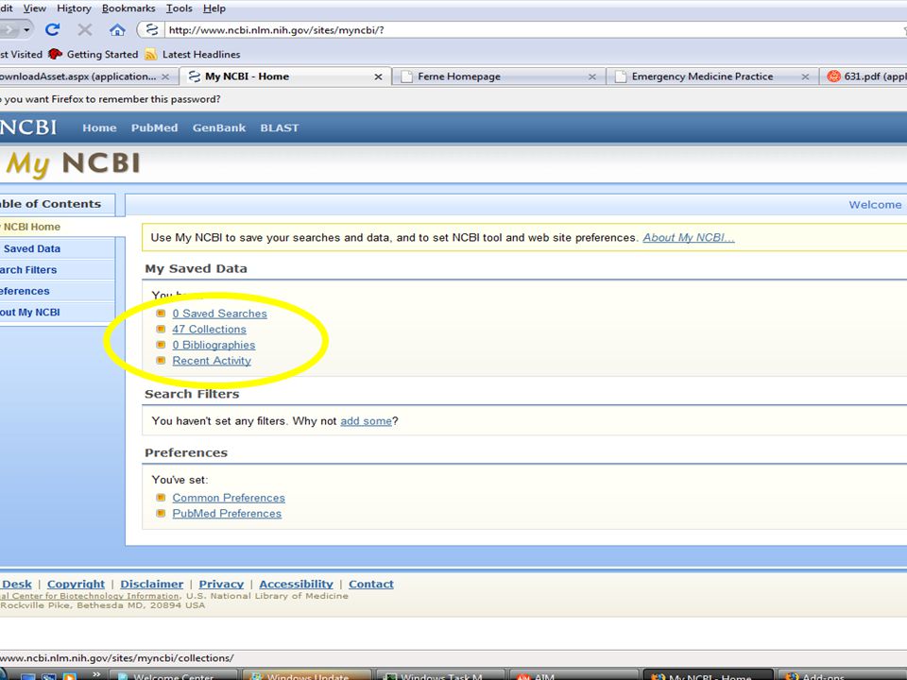
Task: Open the Help menu
Action: pyautogui.click(x=214, y=8)
